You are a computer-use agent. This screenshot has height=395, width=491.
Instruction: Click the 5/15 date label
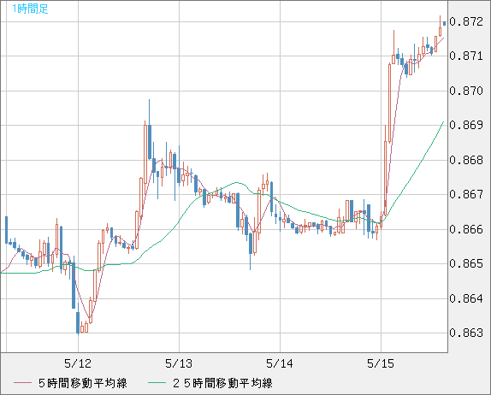click(381, 363)
